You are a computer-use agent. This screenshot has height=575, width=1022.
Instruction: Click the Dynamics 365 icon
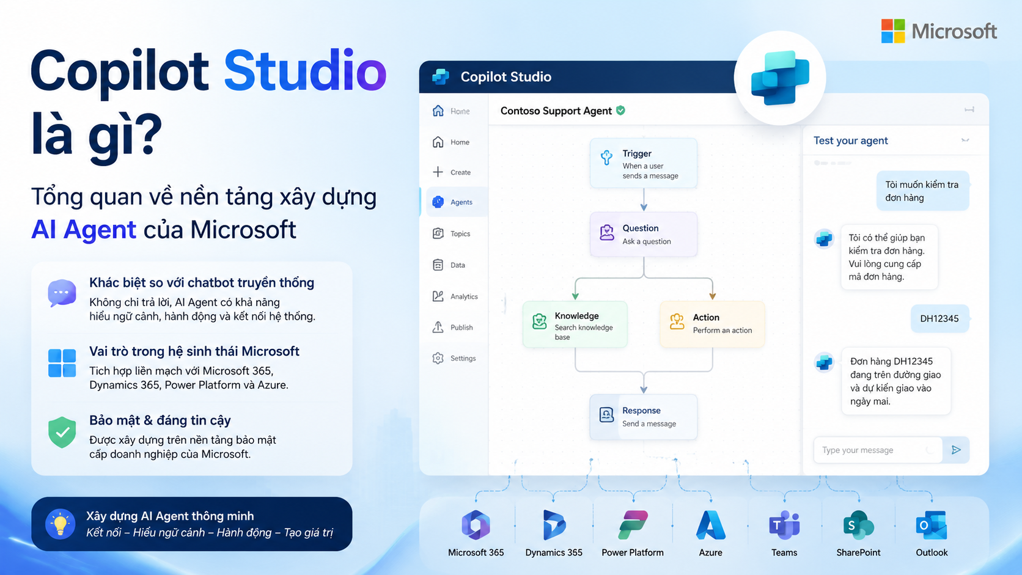554,525
